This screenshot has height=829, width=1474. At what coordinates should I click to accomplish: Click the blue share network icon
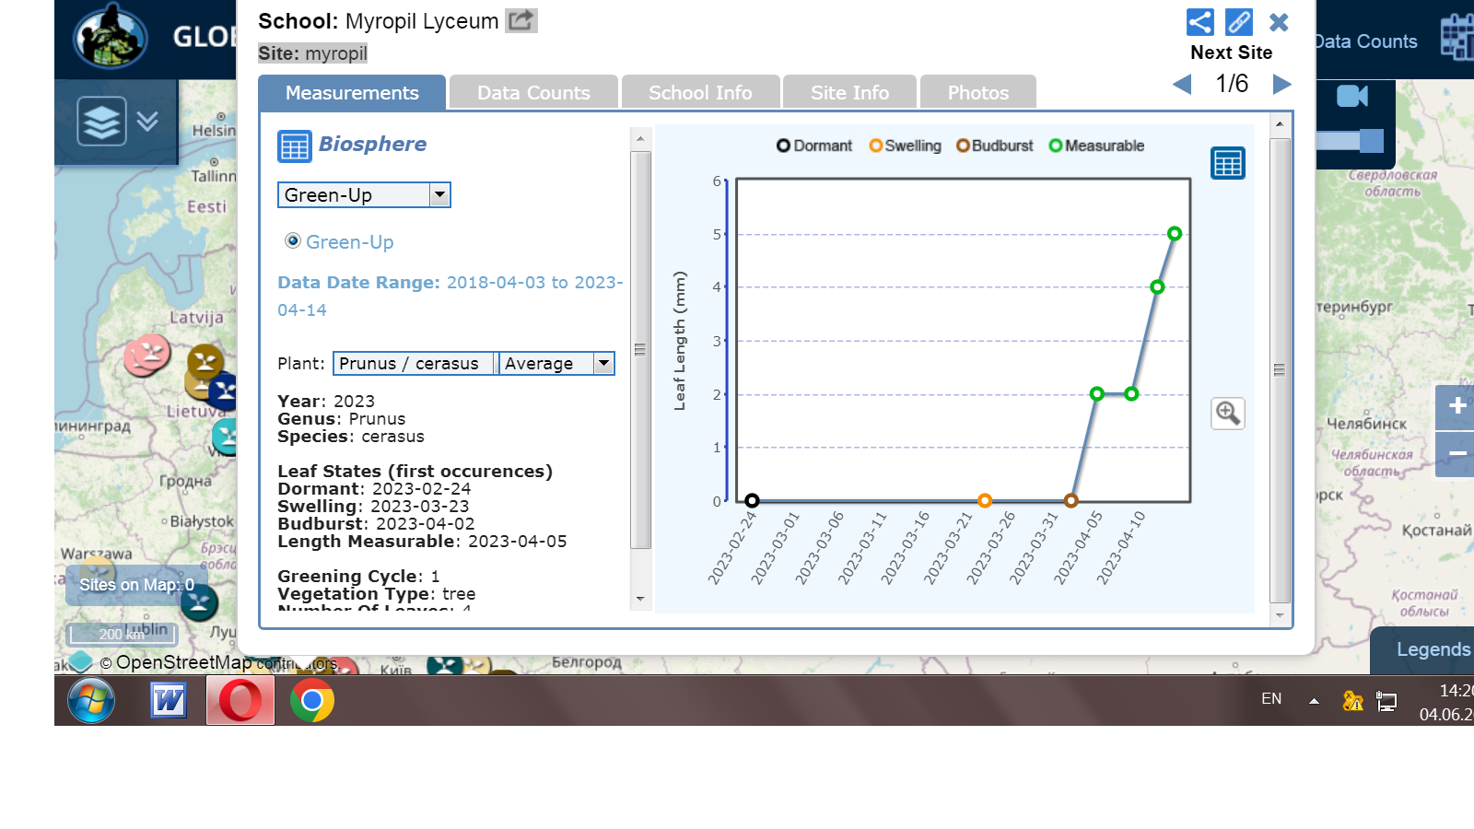point(1199,22)
